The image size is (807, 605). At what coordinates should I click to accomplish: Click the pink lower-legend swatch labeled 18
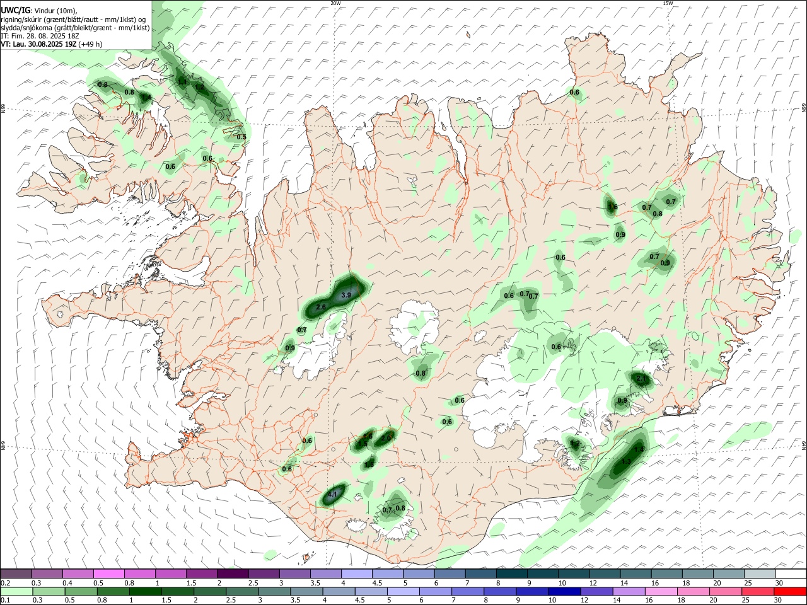(x=692, y=591)
